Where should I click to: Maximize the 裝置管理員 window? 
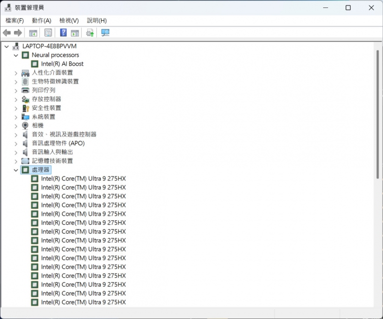348,7
